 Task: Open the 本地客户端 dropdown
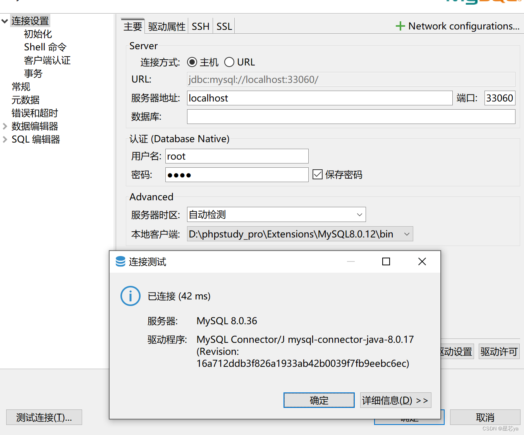coord(300,234)
